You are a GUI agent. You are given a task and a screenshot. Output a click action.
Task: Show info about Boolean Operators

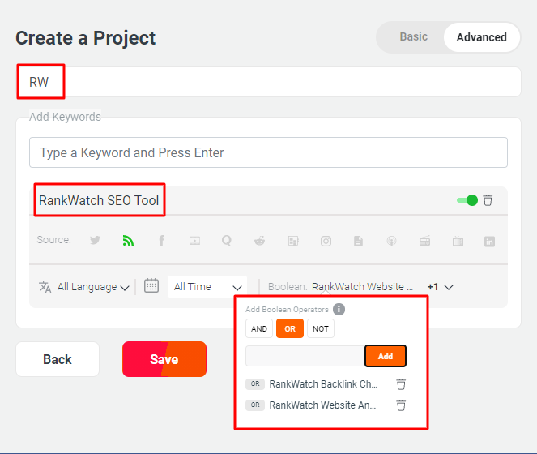coord(339,310)
